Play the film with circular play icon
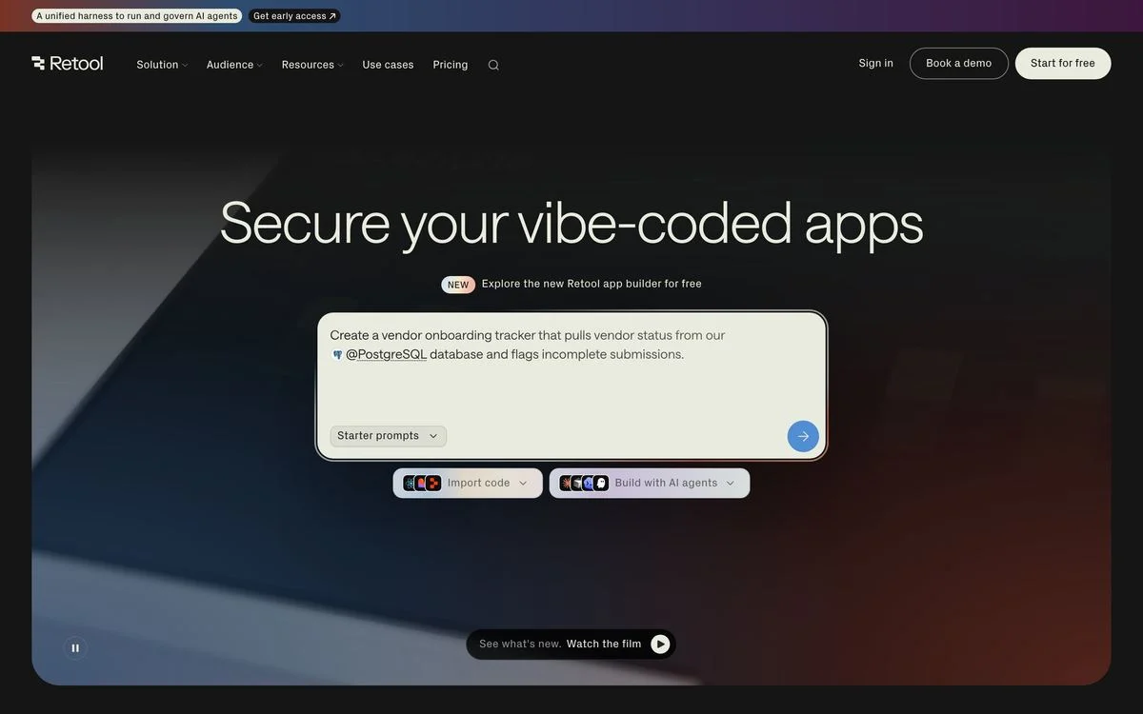The width and height of the screenshot is (1143, 714). tap(660, 645)
